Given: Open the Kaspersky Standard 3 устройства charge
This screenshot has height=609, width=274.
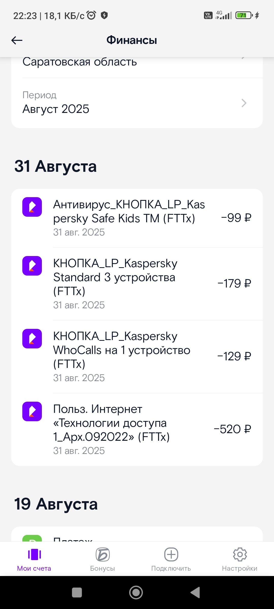Looking at the screenshot, I should pyautogui.click(x=114, y=277).
